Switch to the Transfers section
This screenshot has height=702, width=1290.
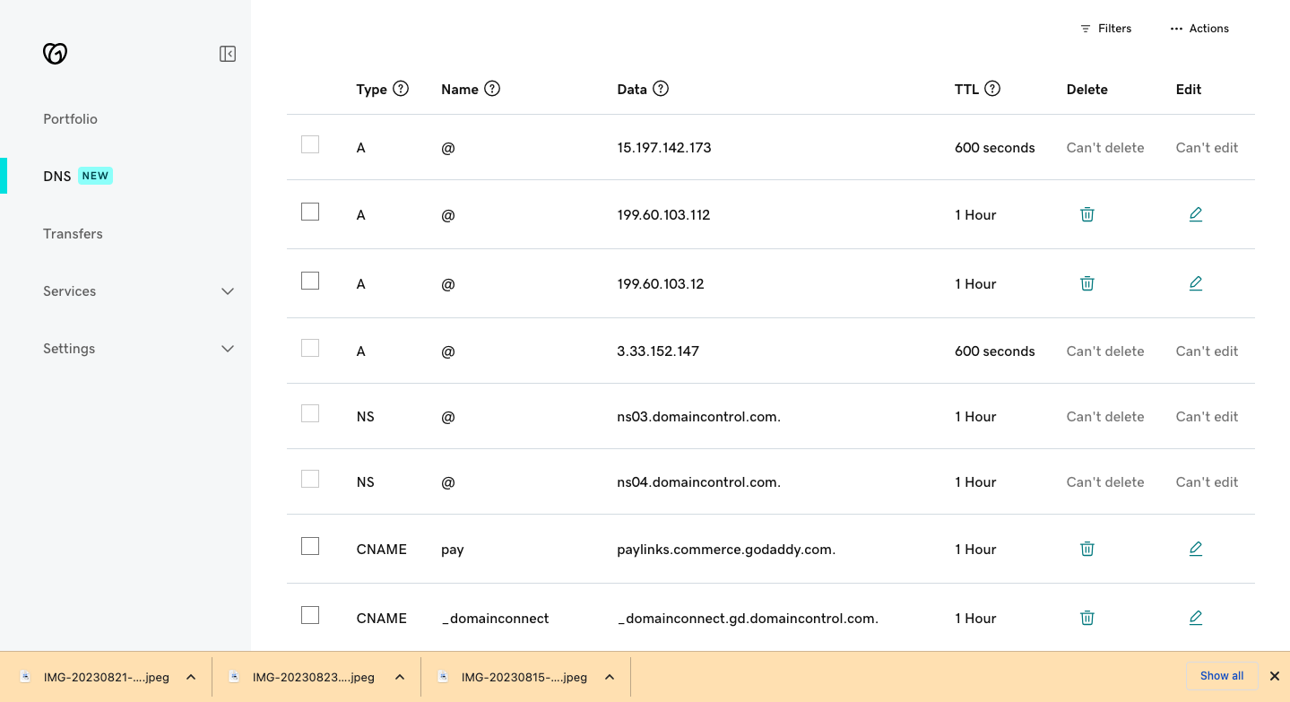click(73, 233)
